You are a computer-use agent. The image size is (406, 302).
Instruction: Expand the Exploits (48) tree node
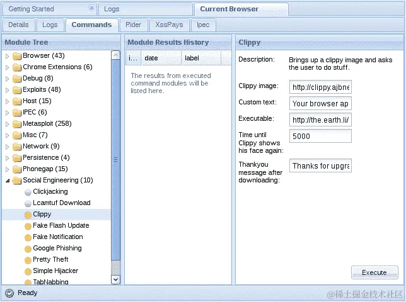point(8,90)
